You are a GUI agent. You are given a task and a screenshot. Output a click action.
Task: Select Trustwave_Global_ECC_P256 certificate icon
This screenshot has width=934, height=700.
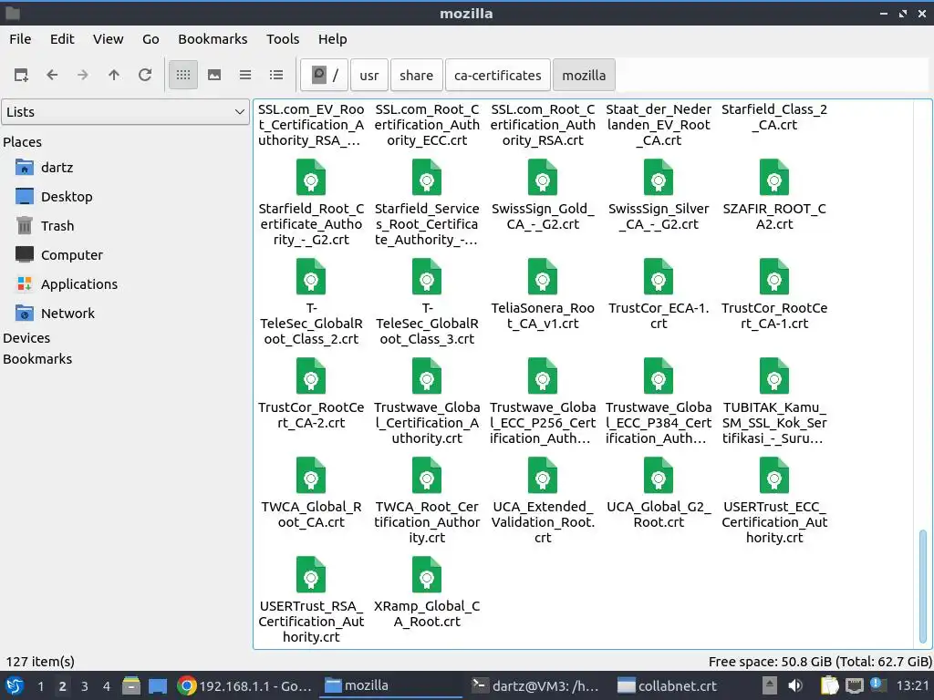(543, 376)
